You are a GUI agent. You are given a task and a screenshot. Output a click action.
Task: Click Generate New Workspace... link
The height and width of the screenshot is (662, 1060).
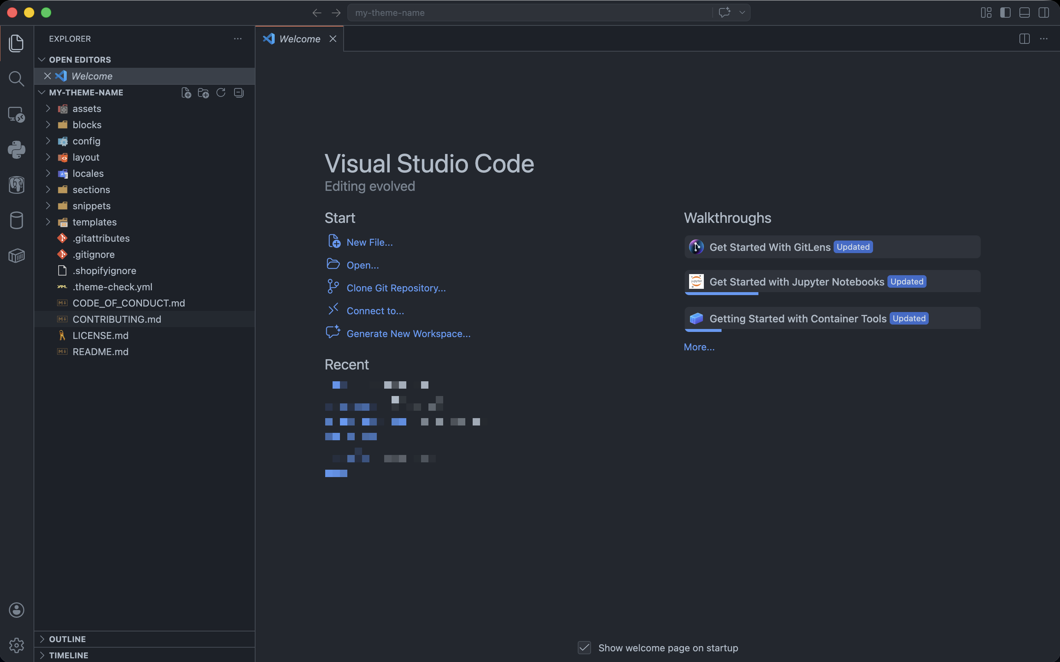(409, 333)
